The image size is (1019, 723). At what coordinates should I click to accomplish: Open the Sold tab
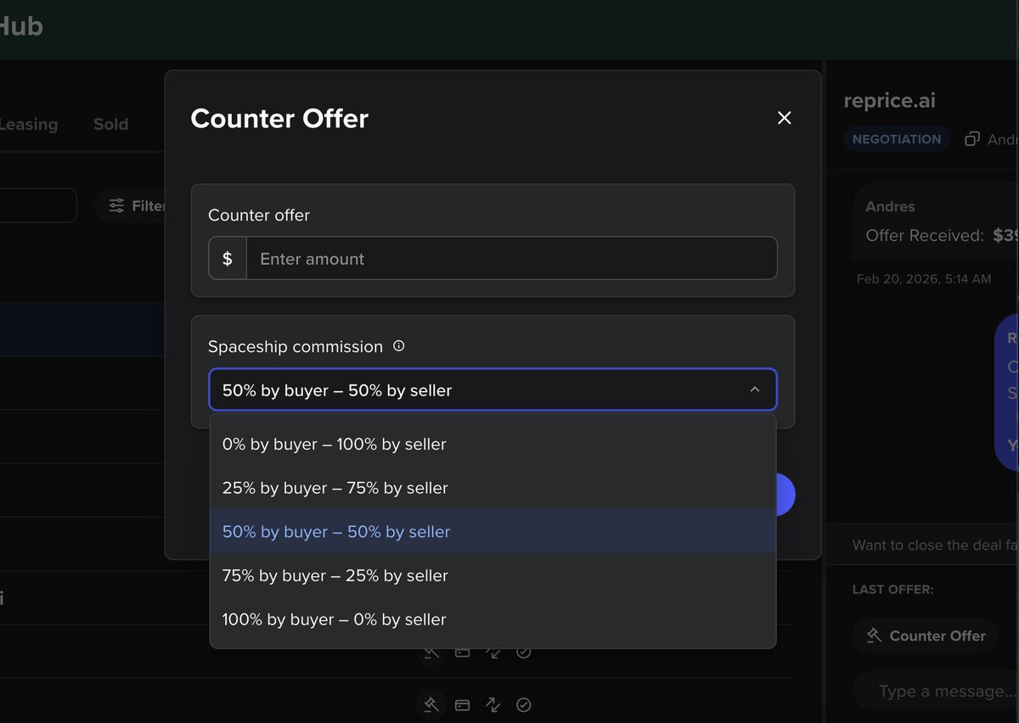click(x=110, y=124)
